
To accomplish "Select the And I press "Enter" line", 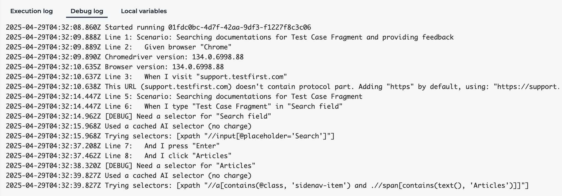I will 113,146.
